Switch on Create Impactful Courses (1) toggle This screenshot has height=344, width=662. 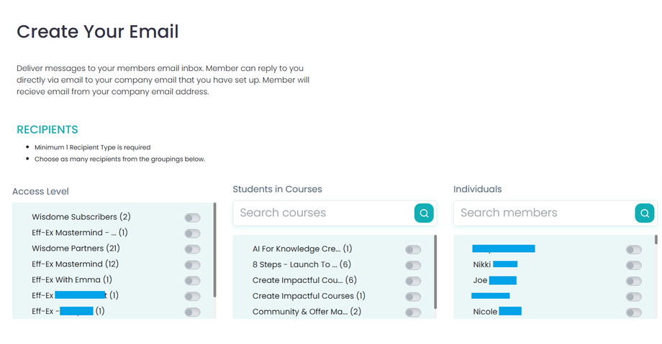pos(413,297)
